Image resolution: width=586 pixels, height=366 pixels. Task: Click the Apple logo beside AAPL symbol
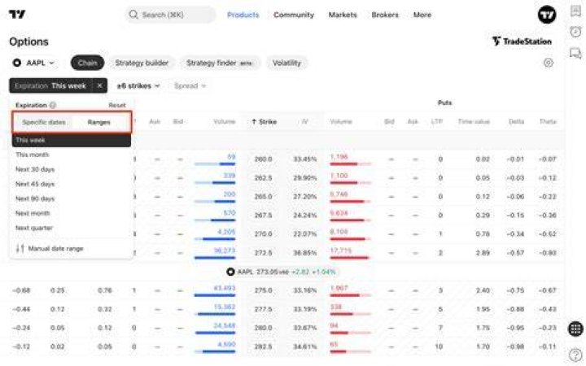pyautogui.click(x=17, y=63)
